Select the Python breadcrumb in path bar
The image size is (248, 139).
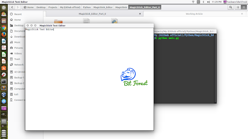(87, 7)
